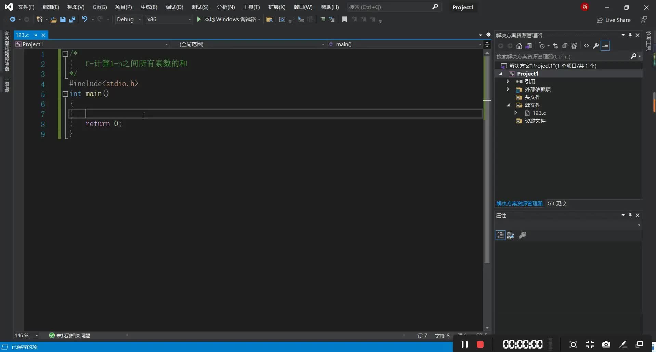
Task: Open the 视图(V) menu
Action: click(x=76, y=7)
